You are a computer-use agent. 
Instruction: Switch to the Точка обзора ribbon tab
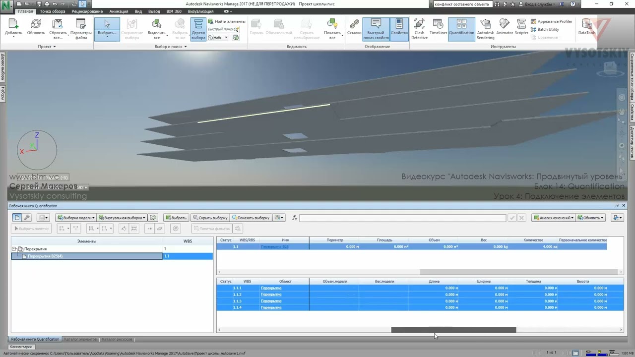coord(53,11)
